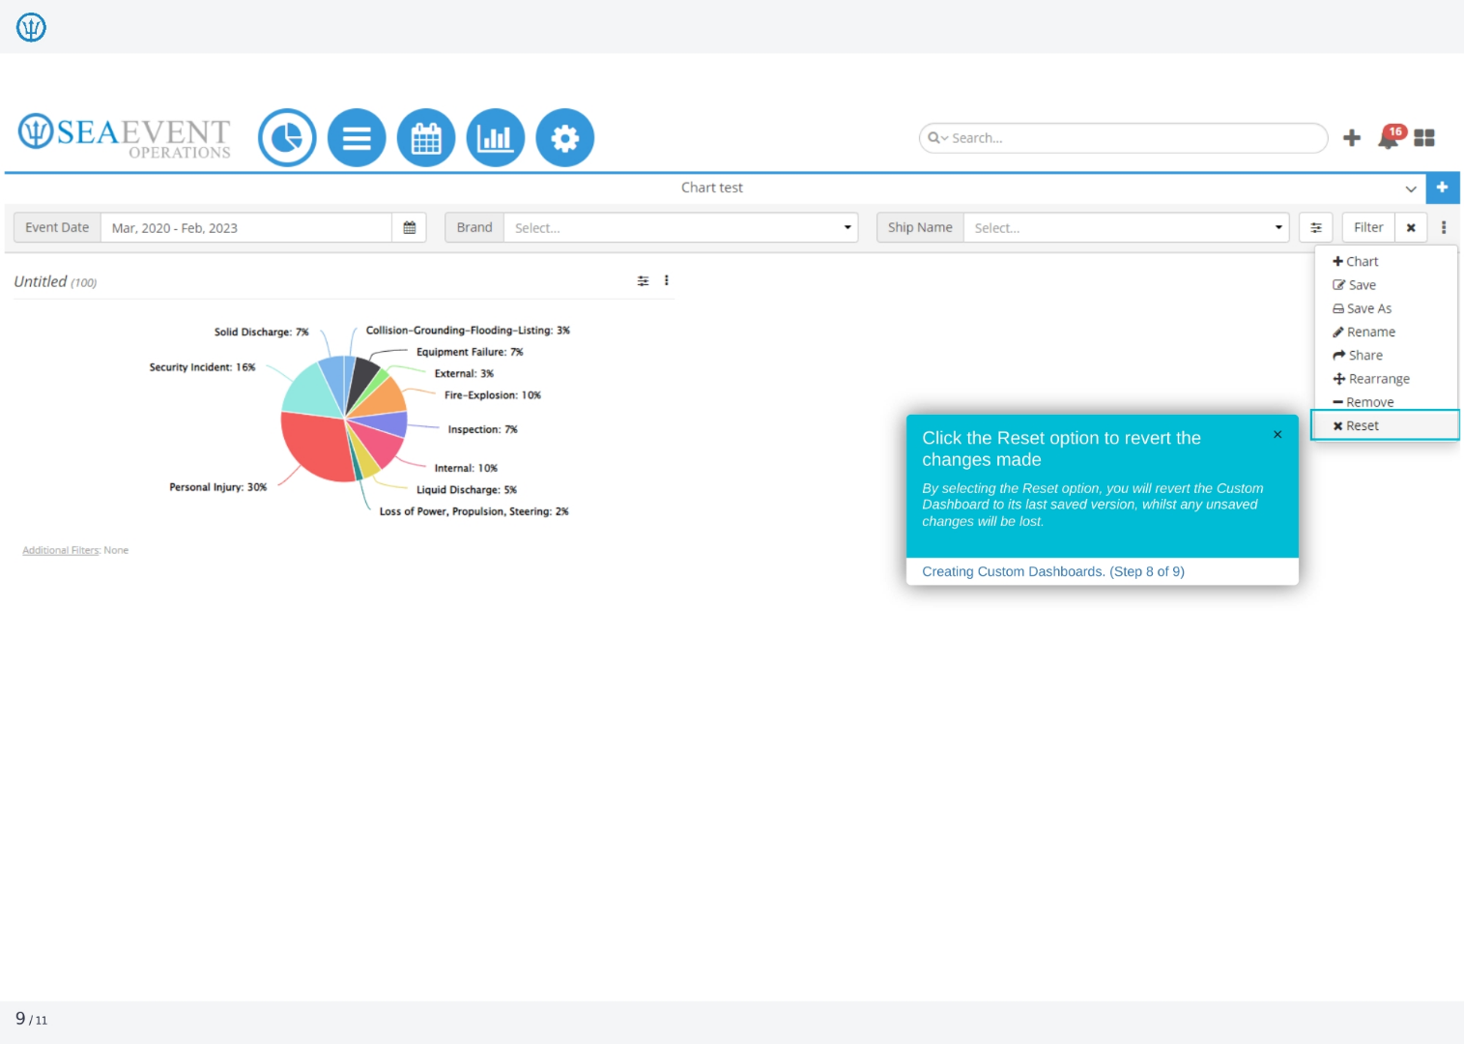Open the Event Date calendar picker icon
The image size is (1464, 1044).
coord(410,228)
